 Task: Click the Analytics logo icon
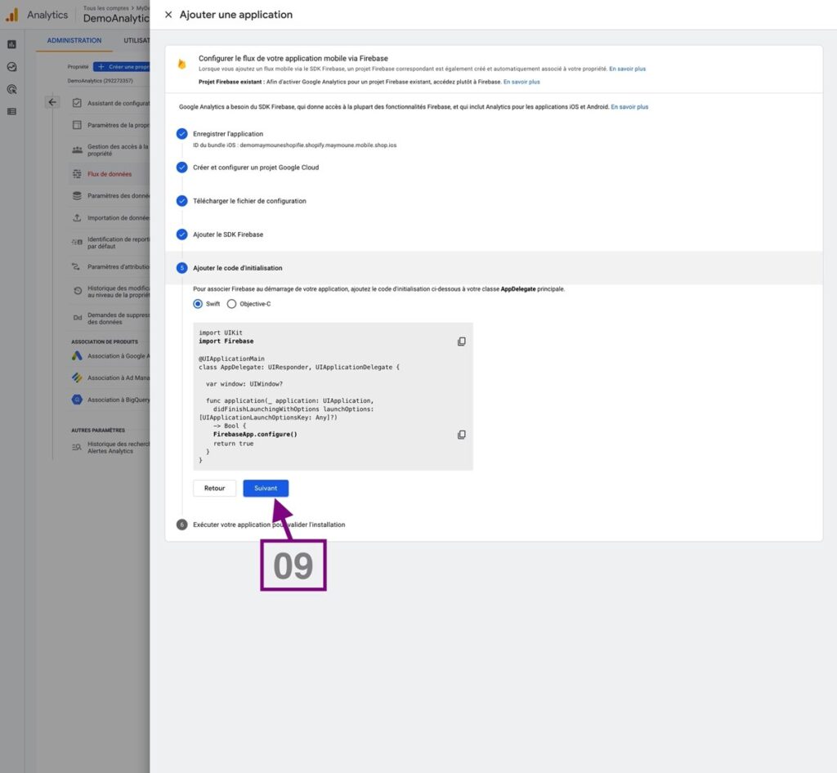click(12, 15)
